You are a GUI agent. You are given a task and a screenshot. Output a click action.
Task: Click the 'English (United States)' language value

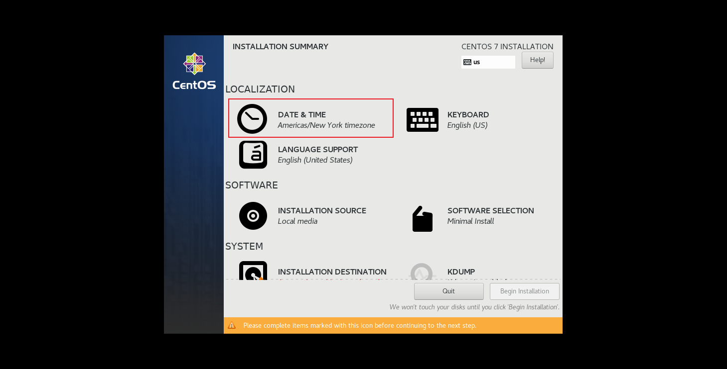[x=315, y=160]
